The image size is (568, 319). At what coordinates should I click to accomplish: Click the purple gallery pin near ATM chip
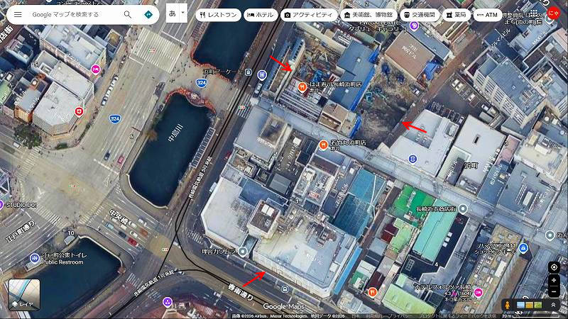(414, 26)
